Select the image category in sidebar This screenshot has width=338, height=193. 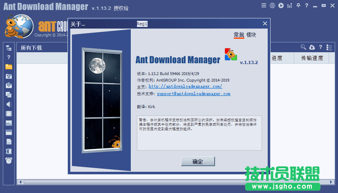point(9,123)
